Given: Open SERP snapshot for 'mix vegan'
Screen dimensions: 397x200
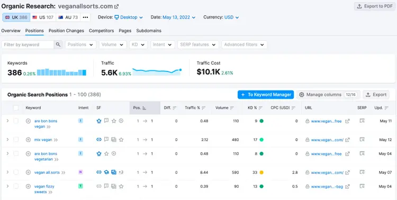Looking at the screenshot, I should [362, 140].
